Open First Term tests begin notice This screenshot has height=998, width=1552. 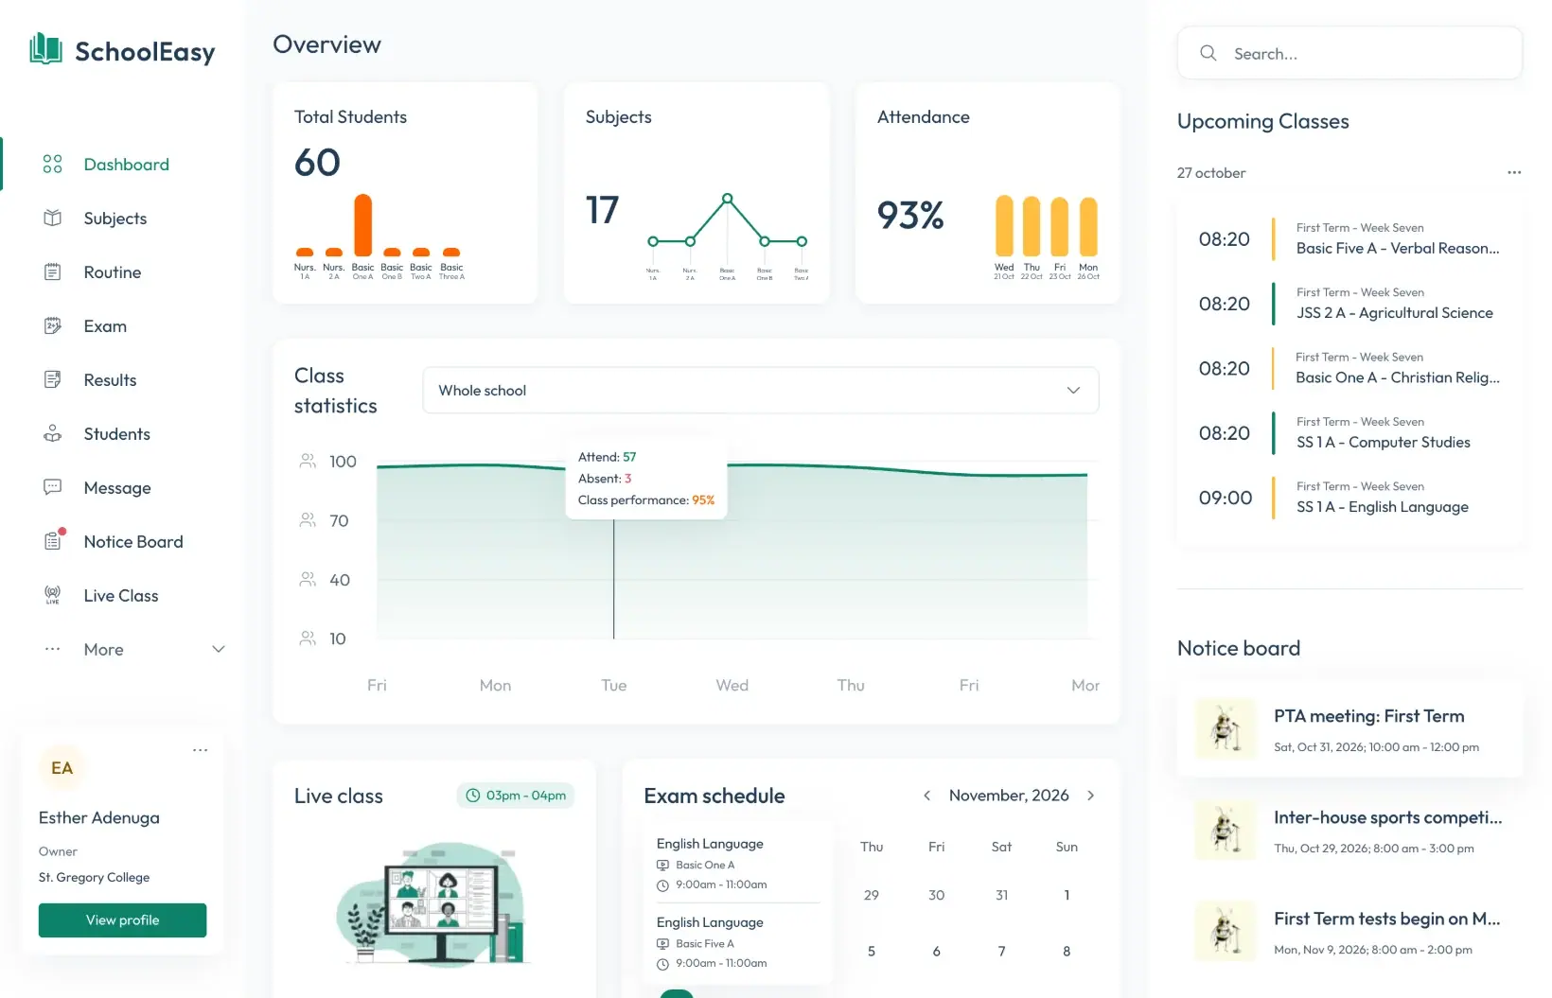pos(1350,932)
